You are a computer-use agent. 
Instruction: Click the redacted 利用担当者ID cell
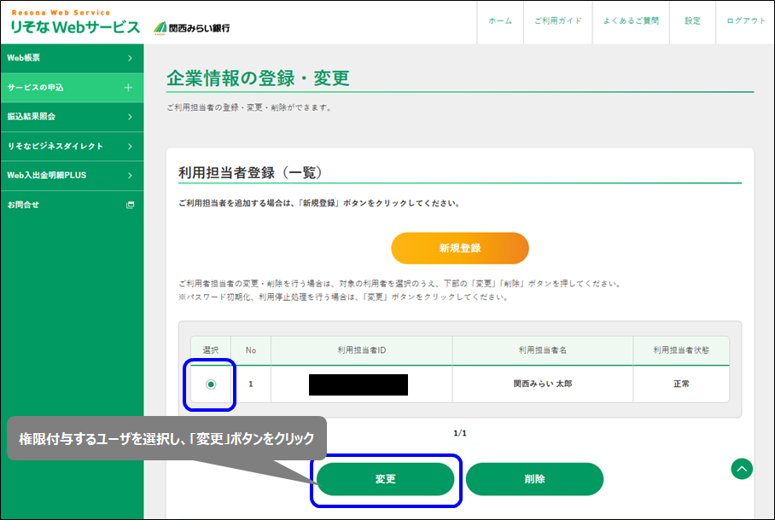[359, 384]
